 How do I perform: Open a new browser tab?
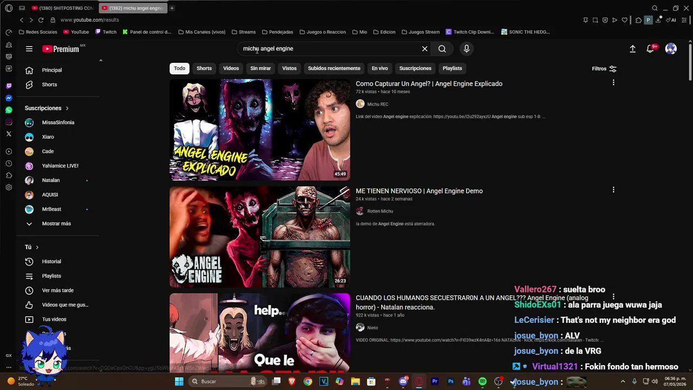pyautogui.click(x=172, y=8)
